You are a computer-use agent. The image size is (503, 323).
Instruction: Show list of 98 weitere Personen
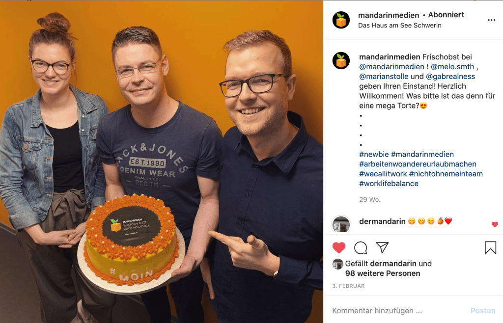(383, 273)
